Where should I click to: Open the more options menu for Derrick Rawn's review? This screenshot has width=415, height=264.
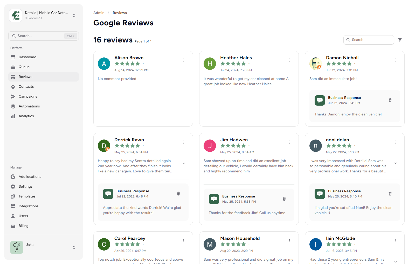pyautogui.click(x=184, y=142)
